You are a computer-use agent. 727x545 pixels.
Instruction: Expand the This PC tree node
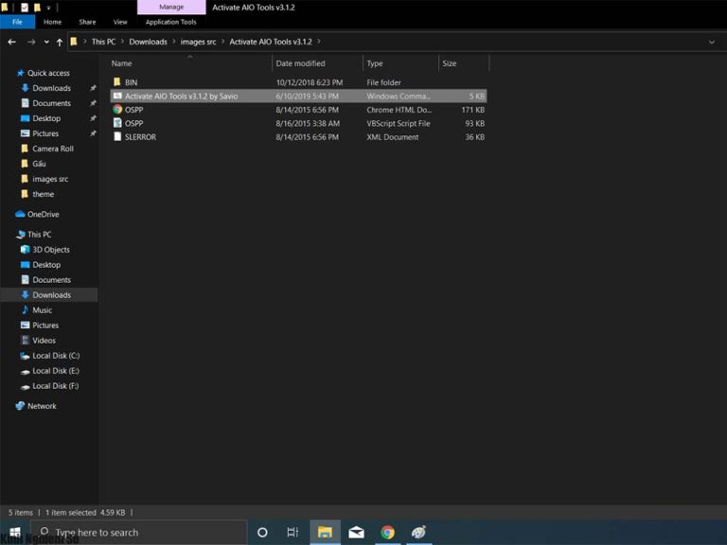coord(9,235)
